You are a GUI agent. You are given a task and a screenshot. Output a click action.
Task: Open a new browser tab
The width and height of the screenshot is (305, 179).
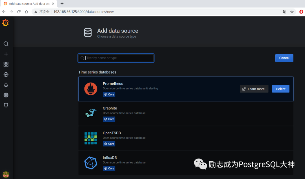[x=62, y=3]
